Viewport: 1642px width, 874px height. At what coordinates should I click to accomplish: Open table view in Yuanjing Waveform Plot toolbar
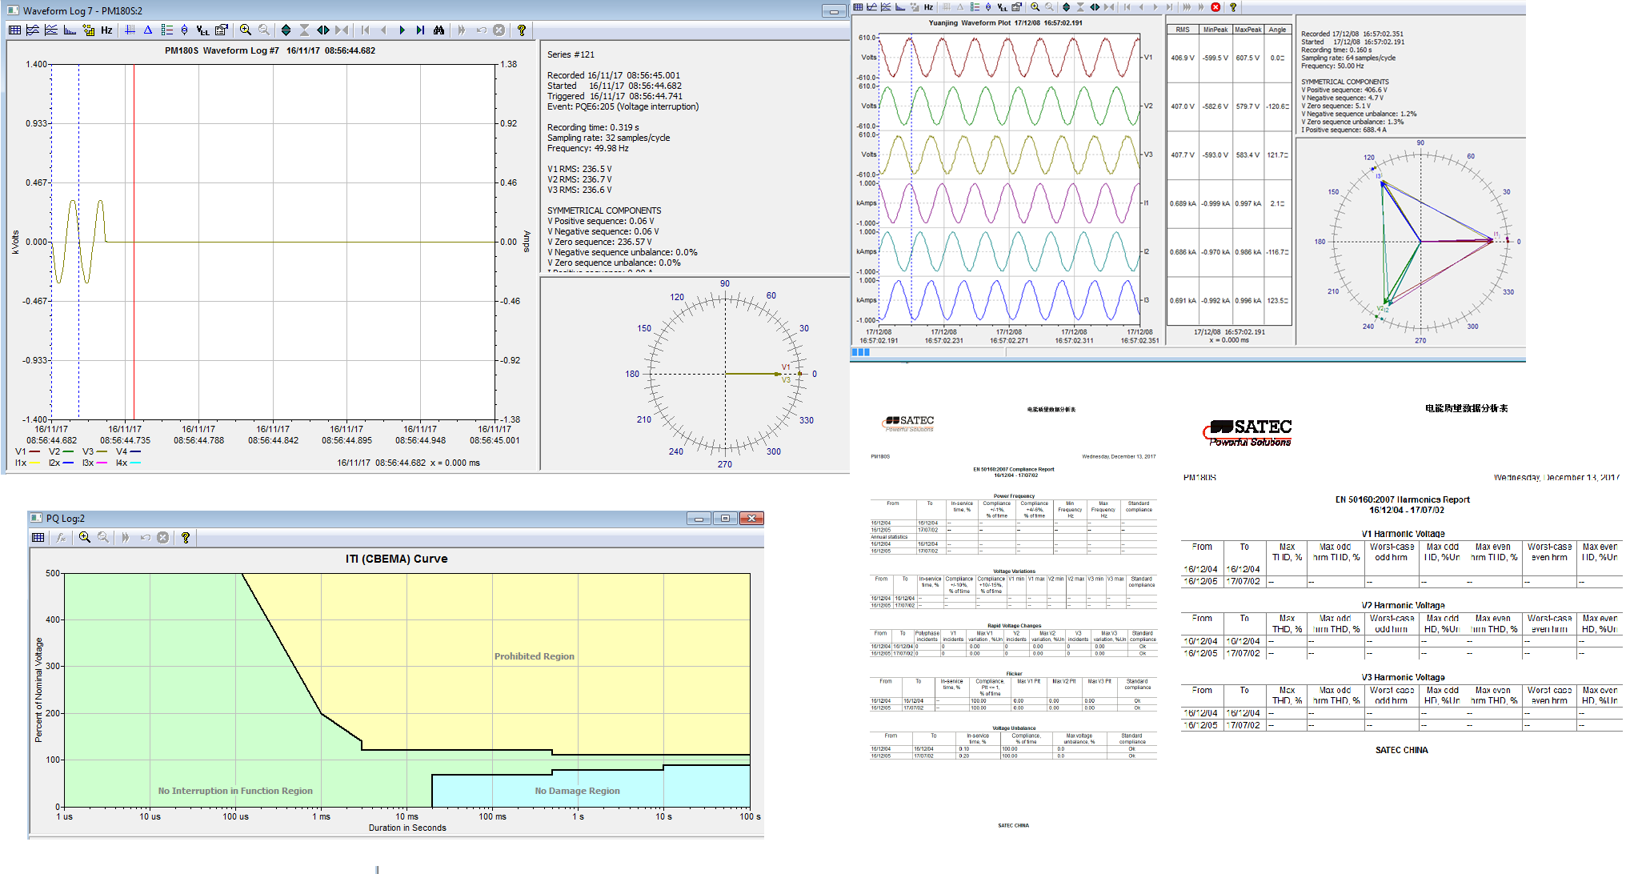coord(858,7)
